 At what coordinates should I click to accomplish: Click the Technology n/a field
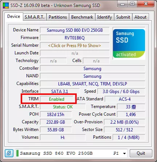coord(53,61)
